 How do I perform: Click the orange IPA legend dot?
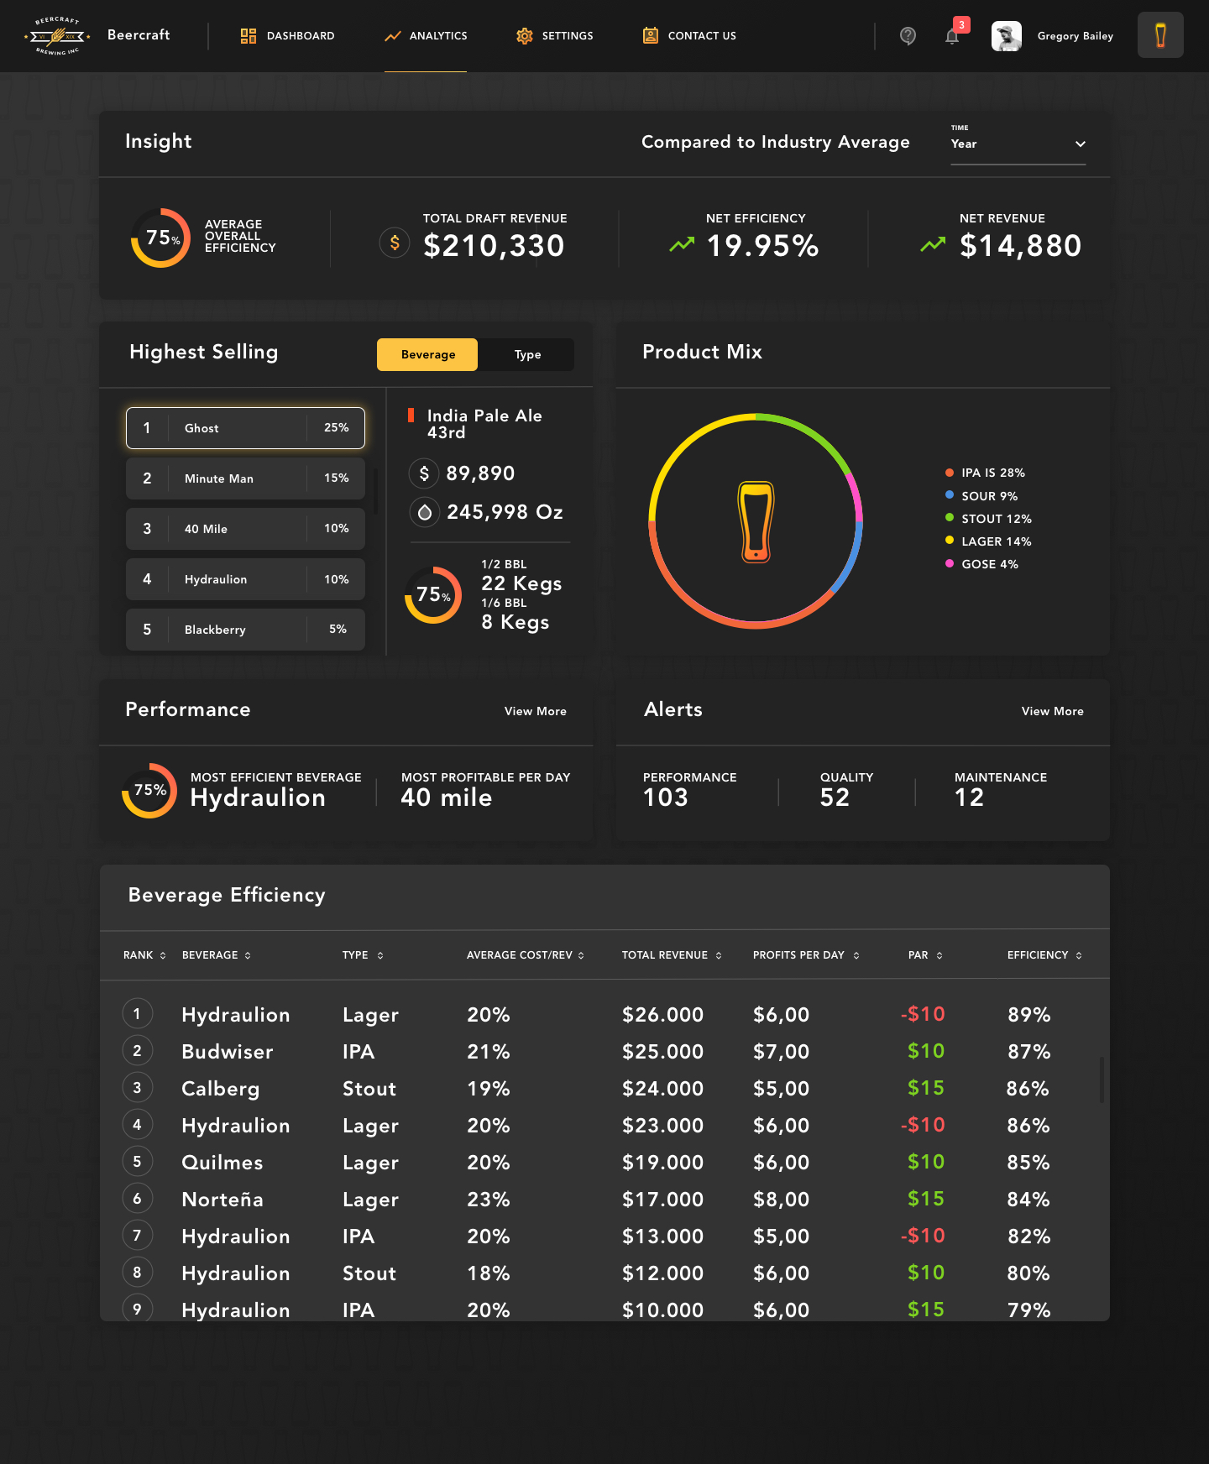click(950, 473)
